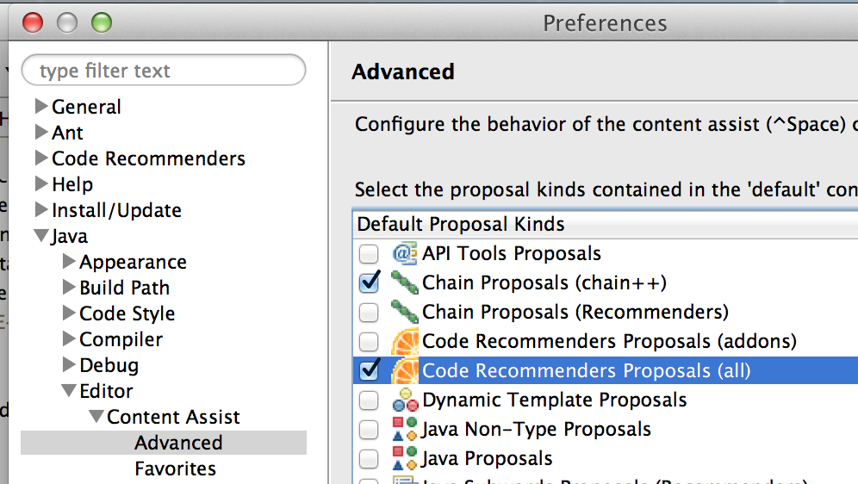
Task: Click the Dynamic Template Proposals icon
Action: click(x=405, y=400)
